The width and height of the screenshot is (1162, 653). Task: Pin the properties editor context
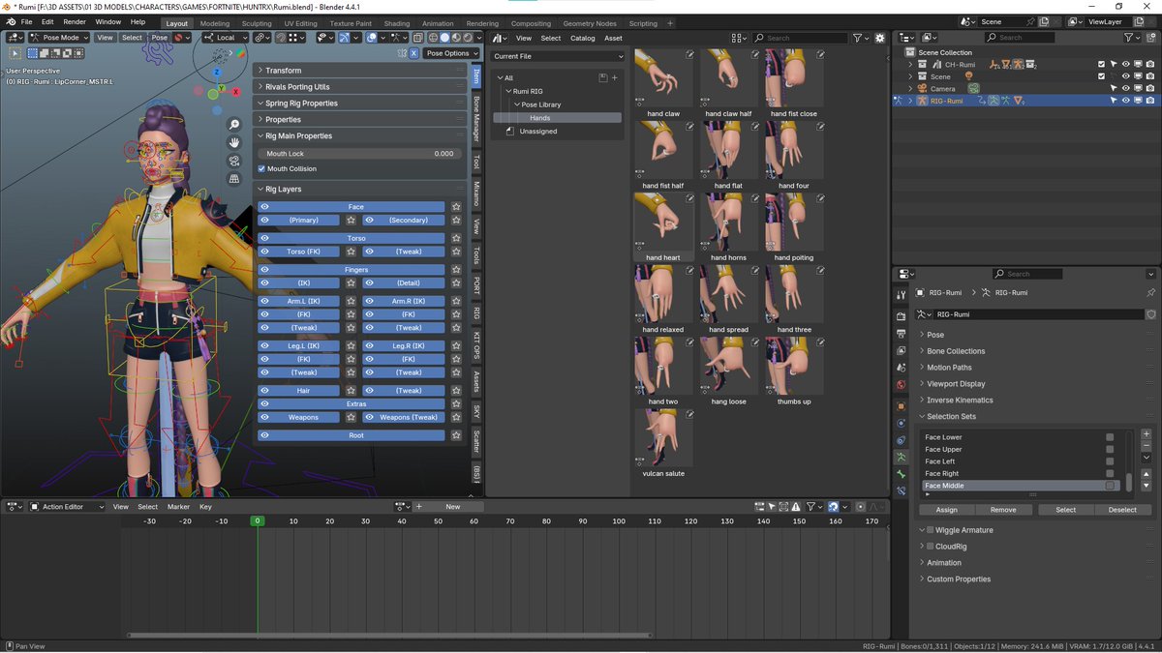click(x=1150, y=292)
